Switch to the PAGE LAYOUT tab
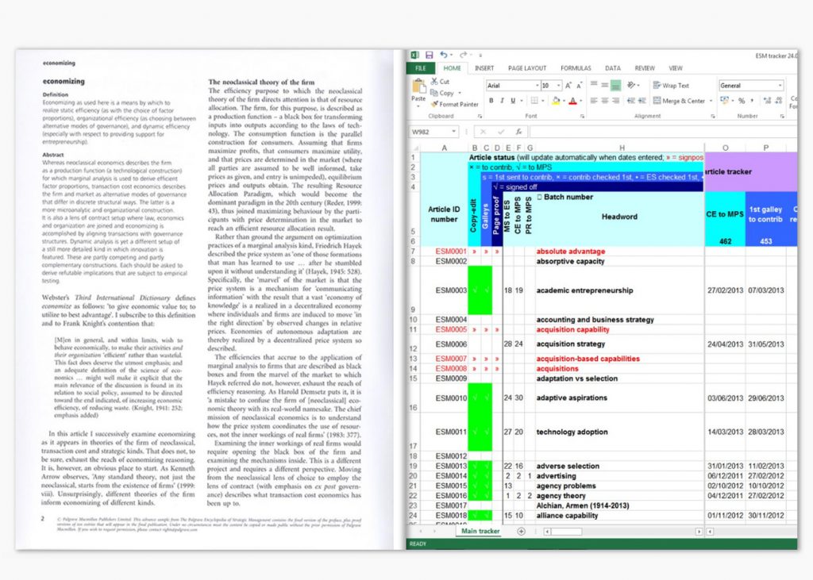 pos(527,68)
